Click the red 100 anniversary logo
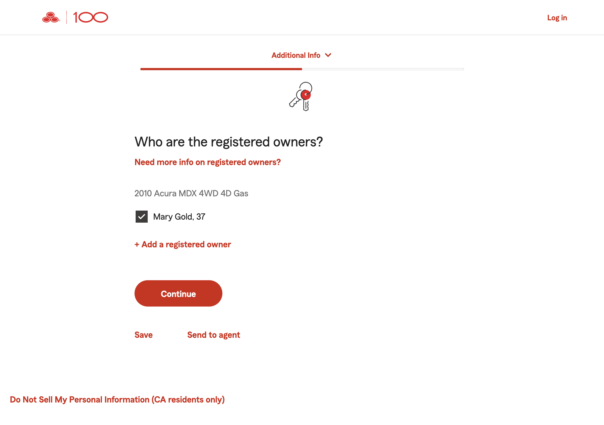The image size is (604, 425). pyautogui.click(x=91, y=17)
